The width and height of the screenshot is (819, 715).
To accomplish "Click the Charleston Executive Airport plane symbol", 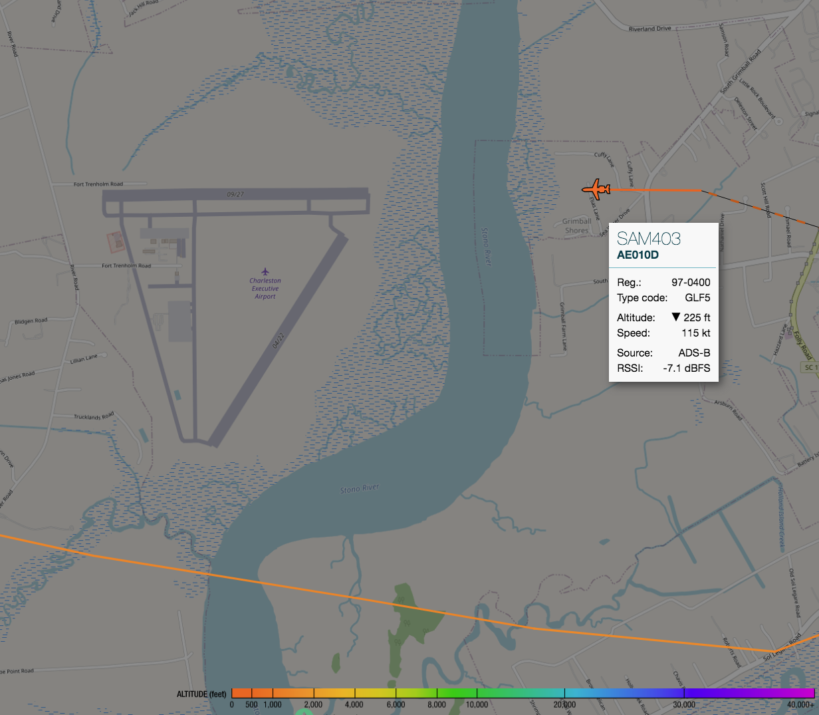I will click(x=265, y=271).
